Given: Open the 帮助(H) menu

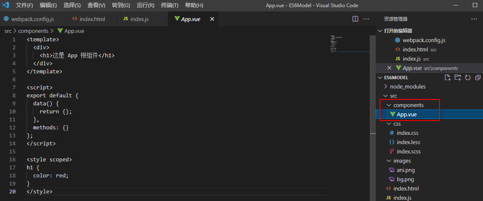Looking at the screenshot, I should (194, 5).
